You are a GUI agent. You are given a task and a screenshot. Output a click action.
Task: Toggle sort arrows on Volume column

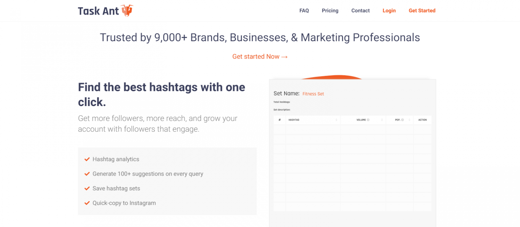[x=382, y=120]
